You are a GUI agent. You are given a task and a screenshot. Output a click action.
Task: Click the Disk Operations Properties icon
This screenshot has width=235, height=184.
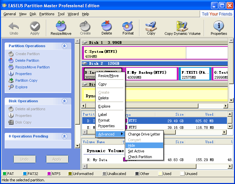coord(11,116)
